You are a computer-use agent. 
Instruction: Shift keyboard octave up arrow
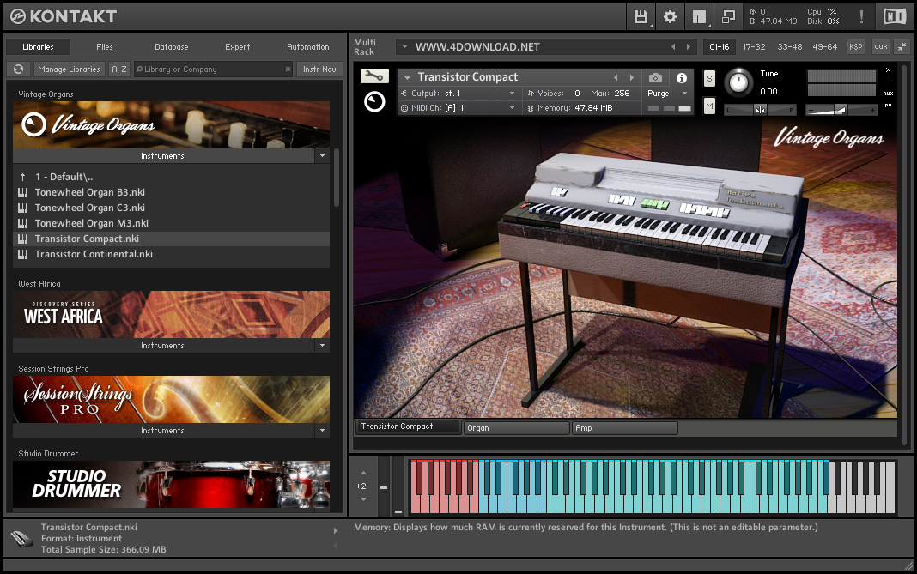tap(363, 473)
